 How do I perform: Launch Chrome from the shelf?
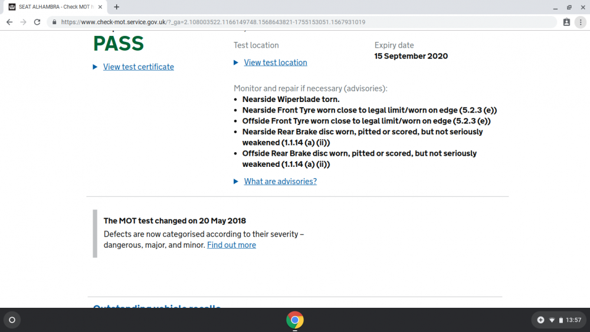(295, 320)
